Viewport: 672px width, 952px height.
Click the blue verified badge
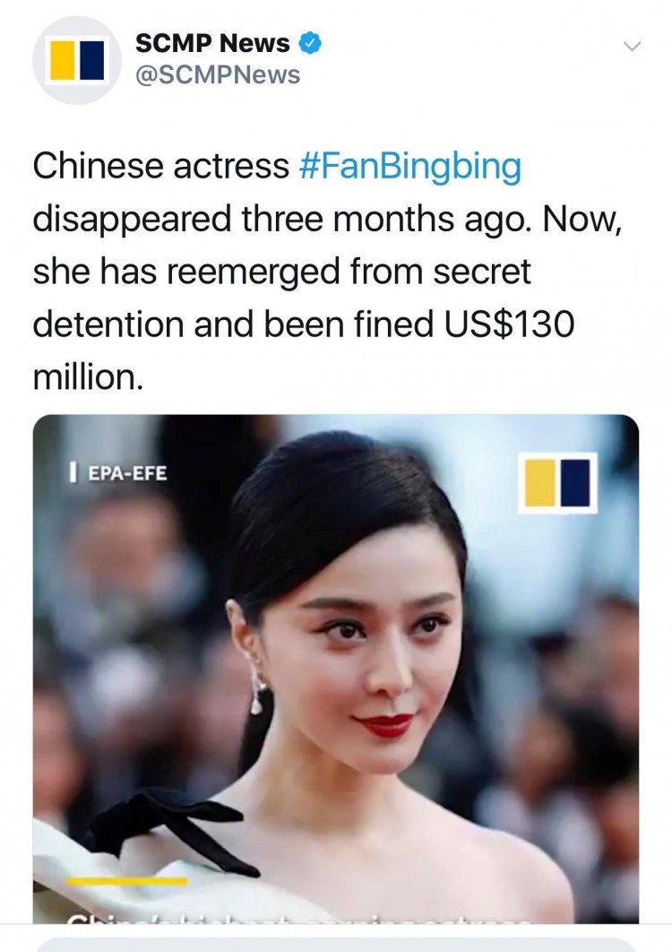pos(311,43)
